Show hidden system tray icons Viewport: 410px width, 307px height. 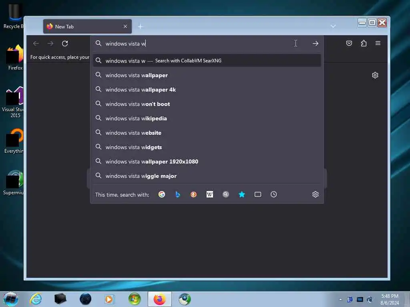pos(340,299)
